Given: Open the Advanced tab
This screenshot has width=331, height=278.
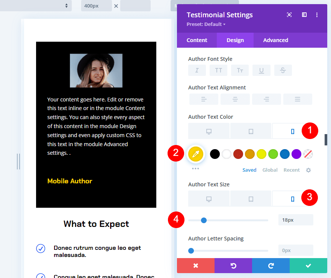Looking at the screenshot, I should pos(275,40).
